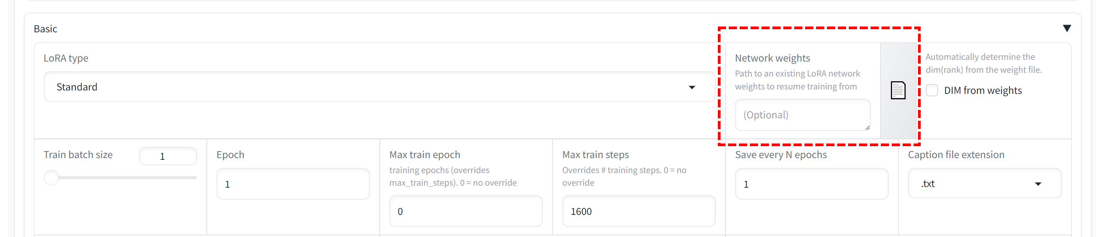The width and height of the screenshot is (1096, 237).
Task: Click the Max train steps field showing 1600
Action: (638, 211)
